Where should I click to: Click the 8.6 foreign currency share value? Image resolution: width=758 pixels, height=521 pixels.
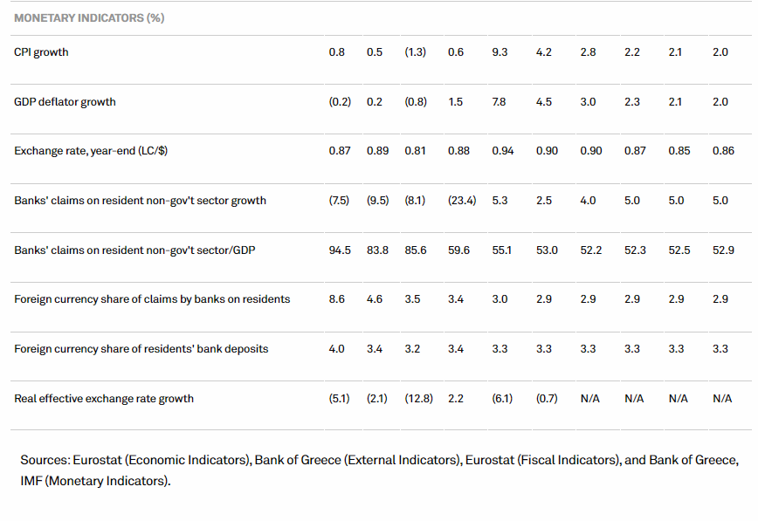pos(336,299)
